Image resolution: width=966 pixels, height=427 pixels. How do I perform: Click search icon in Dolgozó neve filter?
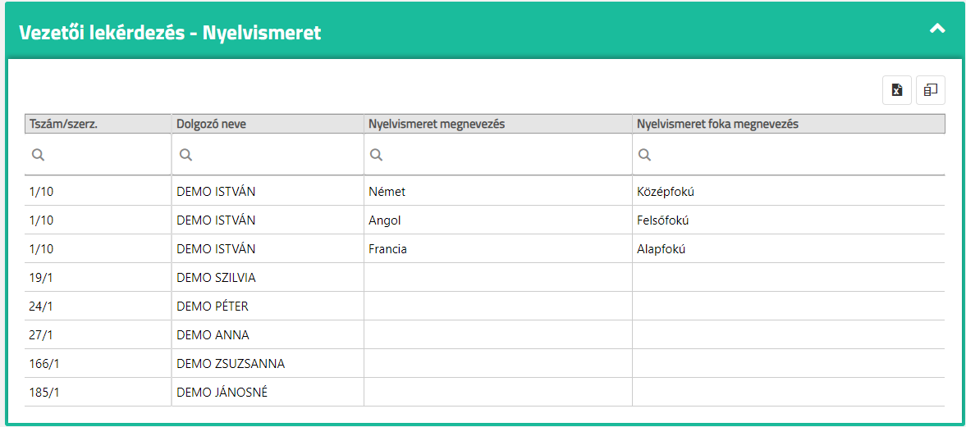185,154
